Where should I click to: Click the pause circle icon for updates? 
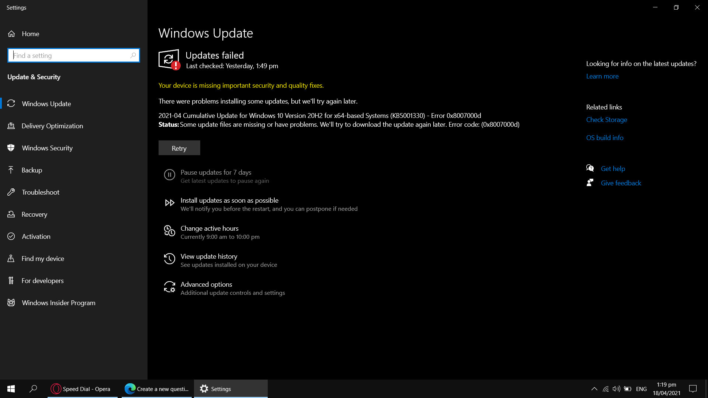[170, 175]
